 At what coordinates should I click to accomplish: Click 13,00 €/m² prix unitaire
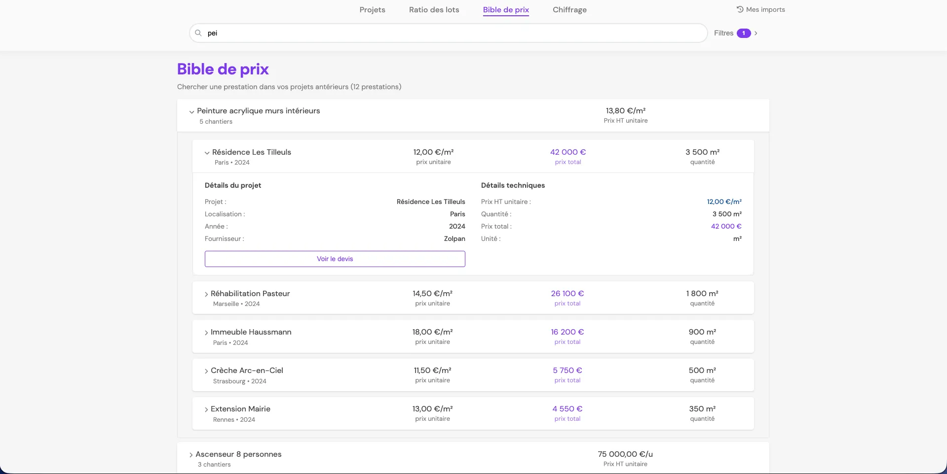(x=433, y=409)
